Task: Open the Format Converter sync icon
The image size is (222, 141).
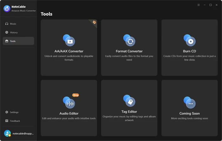Action: tap(129, 40)
